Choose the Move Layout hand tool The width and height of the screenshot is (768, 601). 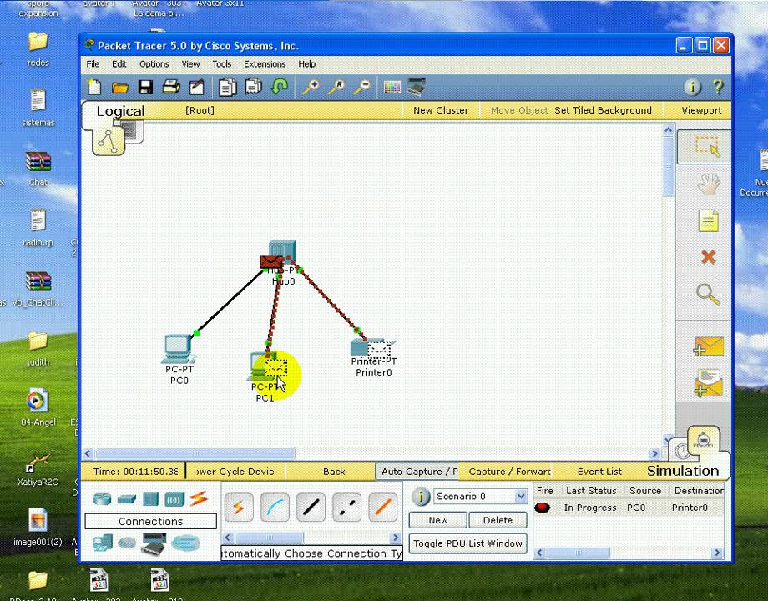(708, 184)
